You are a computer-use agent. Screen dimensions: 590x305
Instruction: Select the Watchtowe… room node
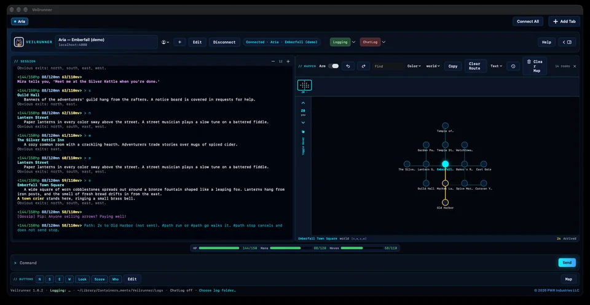pyautogui.click(x=465, y=145)
